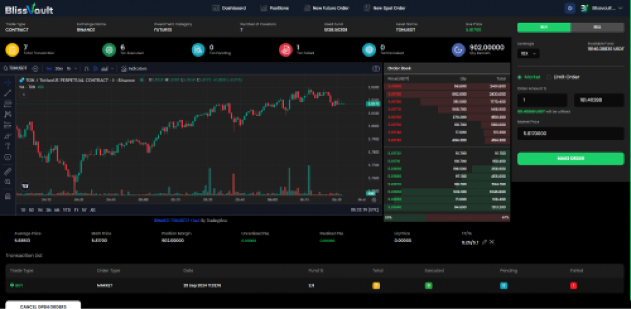Select the Limit Order radio button
The image size is (631, 309).
point(549,77)
